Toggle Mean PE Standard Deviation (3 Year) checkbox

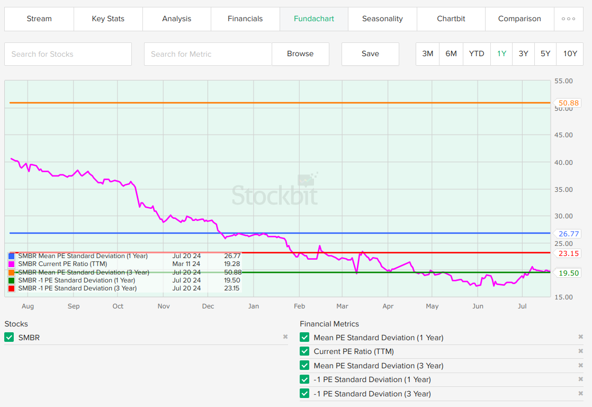tap(304, 366)
